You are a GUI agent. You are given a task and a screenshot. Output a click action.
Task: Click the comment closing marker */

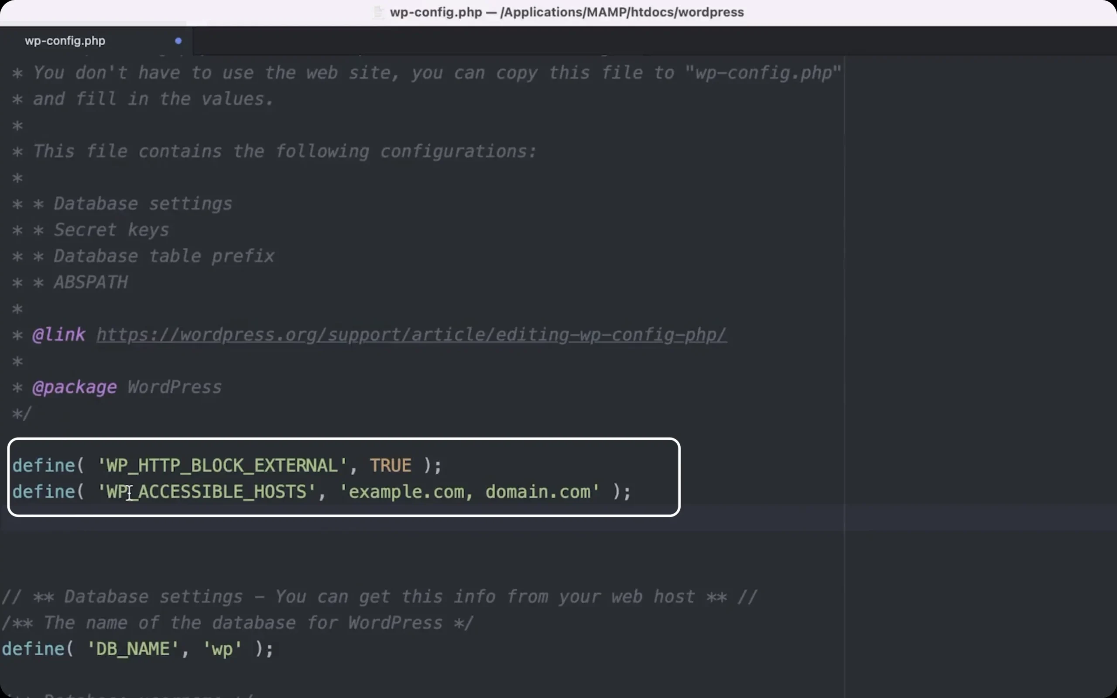[x=22, y=413]
